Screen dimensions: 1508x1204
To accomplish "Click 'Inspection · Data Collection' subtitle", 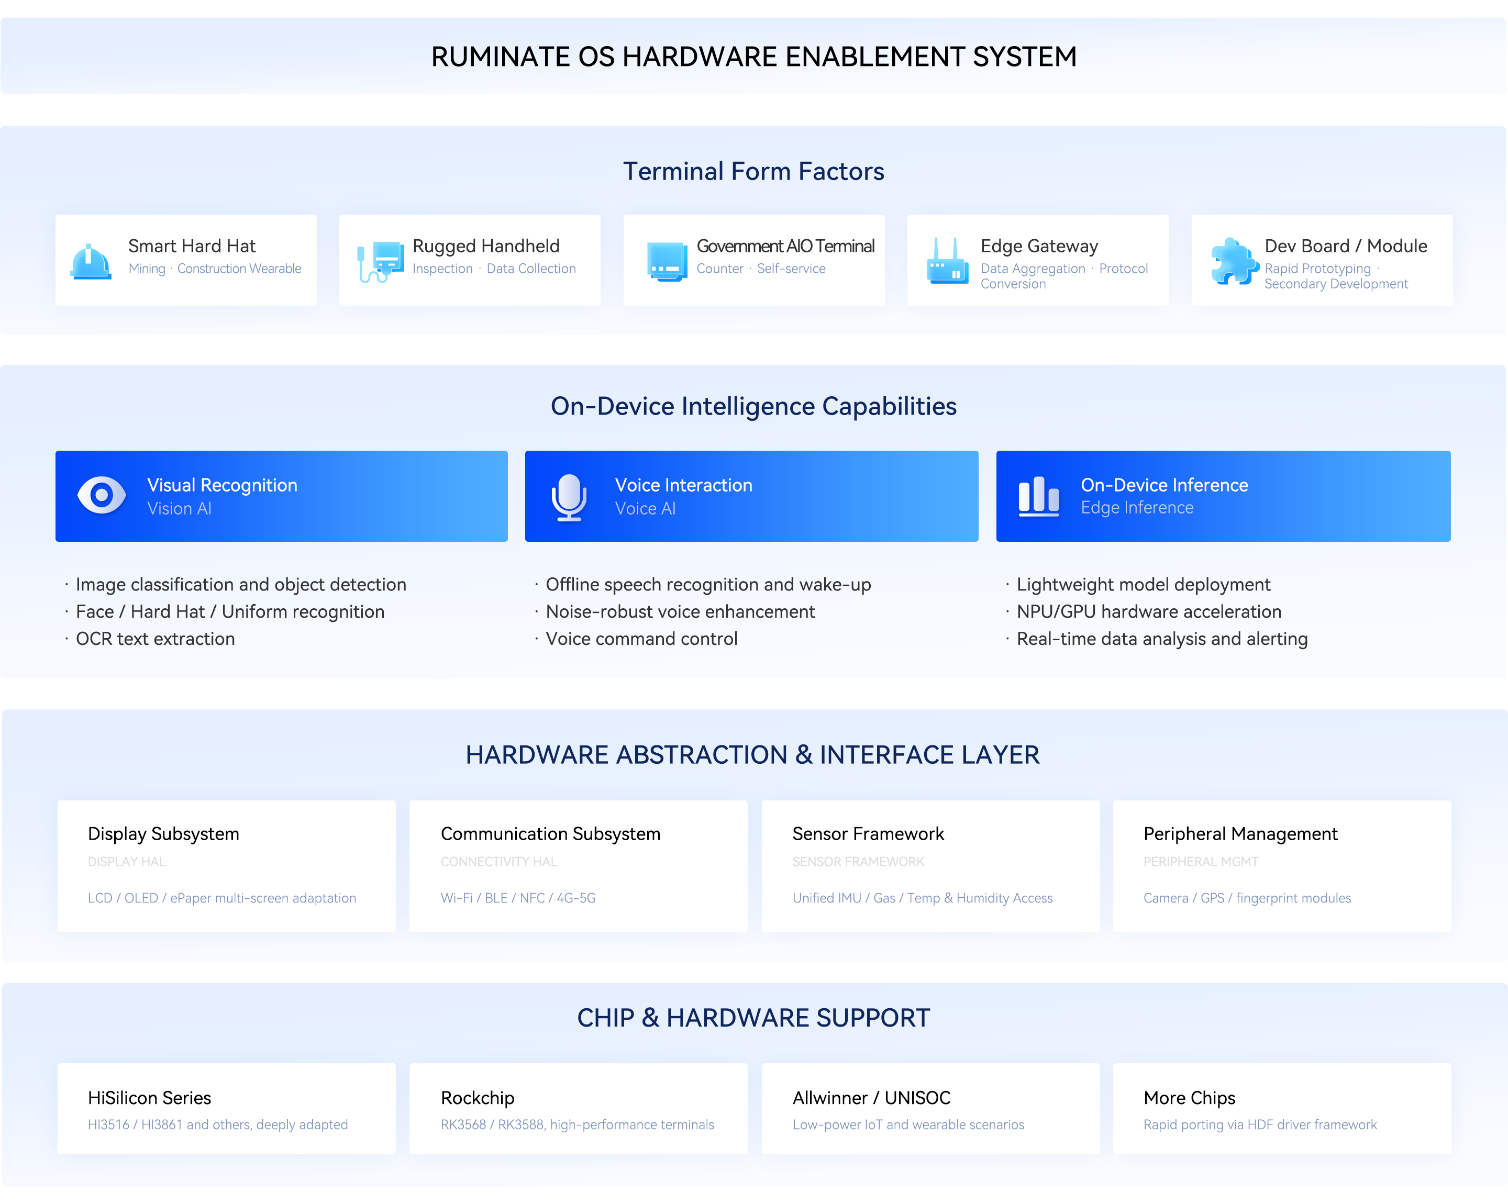I will 494,269.
